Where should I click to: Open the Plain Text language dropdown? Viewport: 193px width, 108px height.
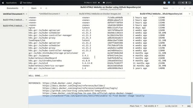pyautogui.click(x=135, y=106)
